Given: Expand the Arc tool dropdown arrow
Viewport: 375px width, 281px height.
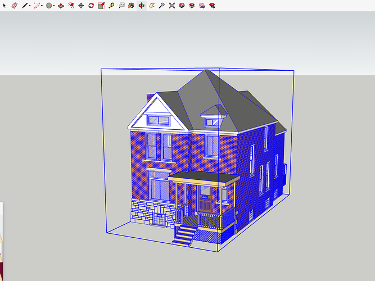Looking at the screenshot, I should (42, 6).
